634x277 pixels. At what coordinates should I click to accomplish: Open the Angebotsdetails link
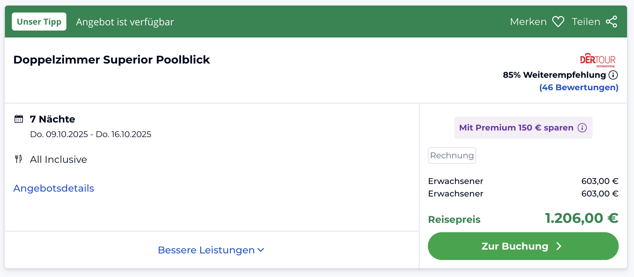[x=54, y=188]
